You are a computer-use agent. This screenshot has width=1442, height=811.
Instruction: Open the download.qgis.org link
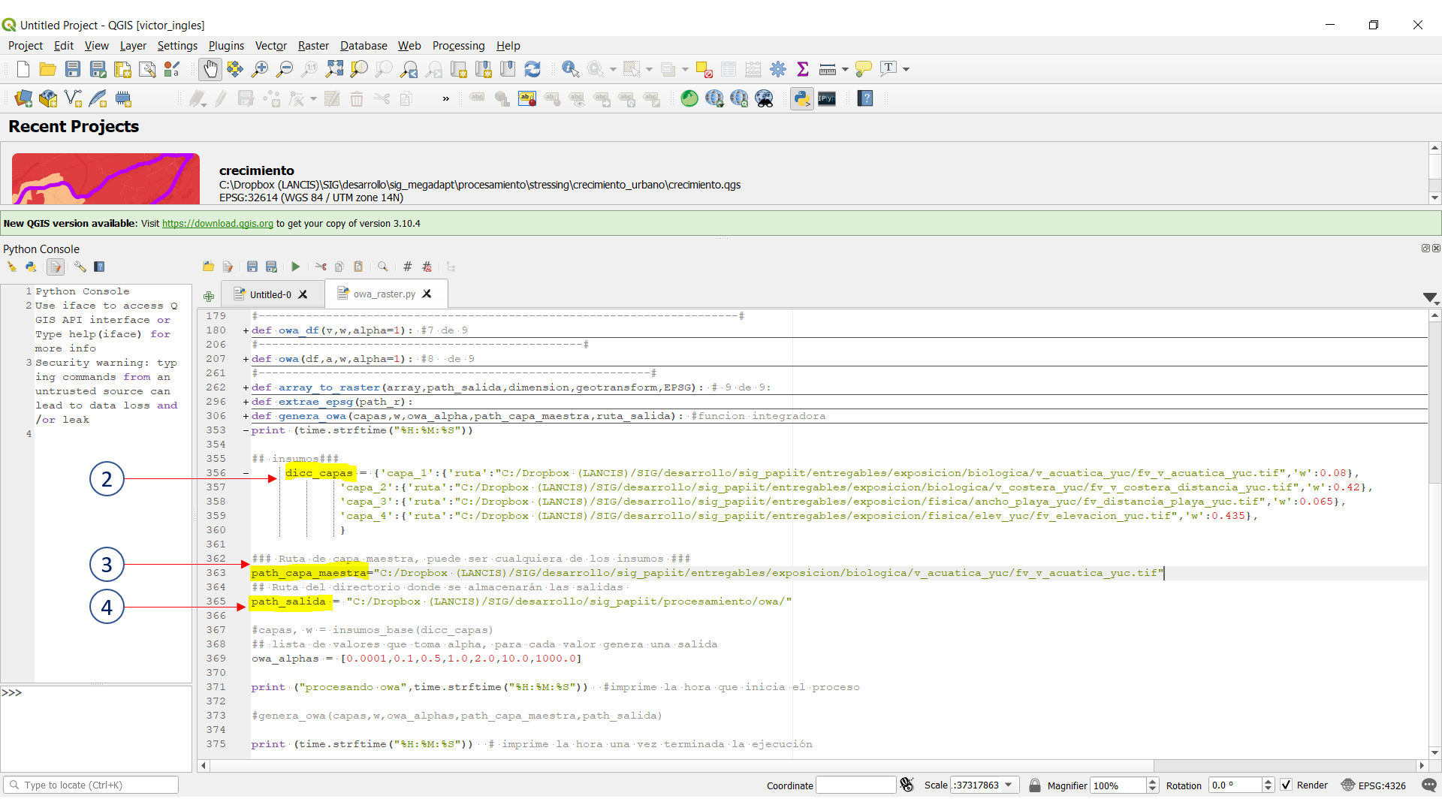[218, 224]
